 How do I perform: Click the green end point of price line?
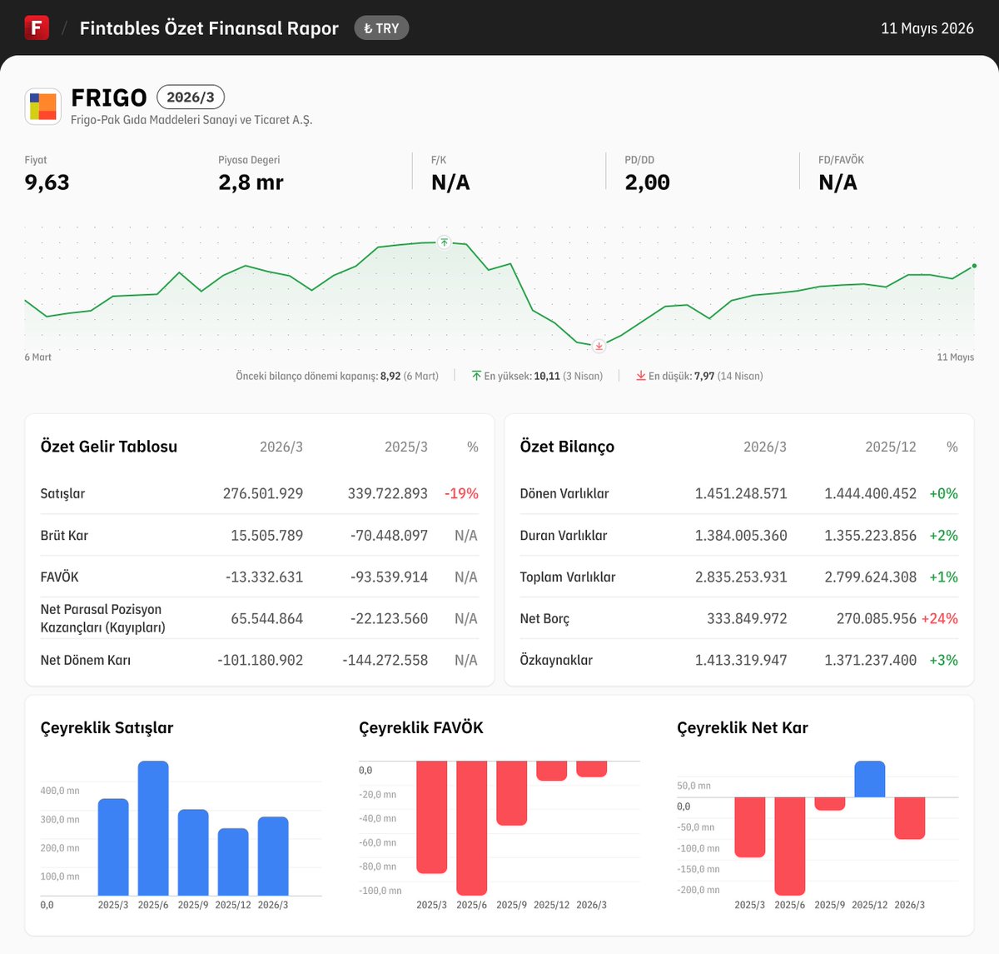click(x=974, y=266)
